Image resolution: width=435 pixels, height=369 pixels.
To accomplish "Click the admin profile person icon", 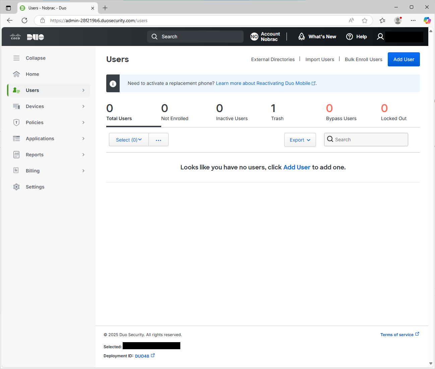I will point(380,37).
